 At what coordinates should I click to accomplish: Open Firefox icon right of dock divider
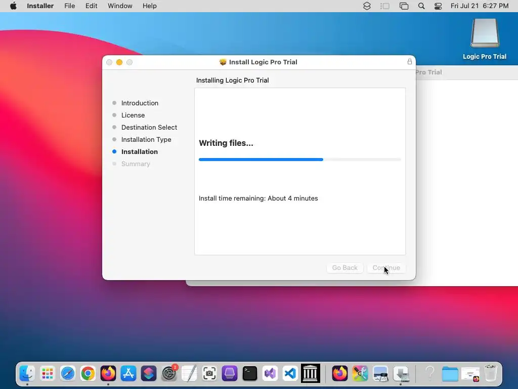click(339, 373)
